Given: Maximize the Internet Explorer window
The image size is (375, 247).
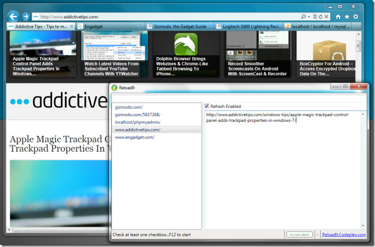Looking at the screenshot, I should coord(339,7).
